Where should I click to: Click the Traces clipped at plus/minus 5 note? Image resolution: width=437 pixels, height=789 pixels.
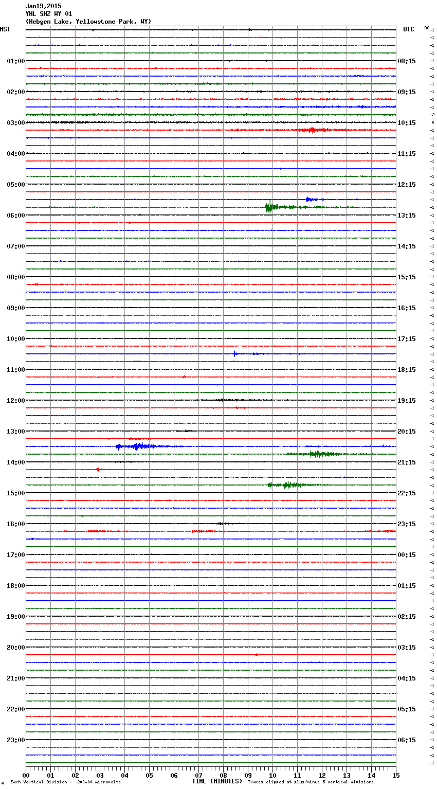(311, 782)
